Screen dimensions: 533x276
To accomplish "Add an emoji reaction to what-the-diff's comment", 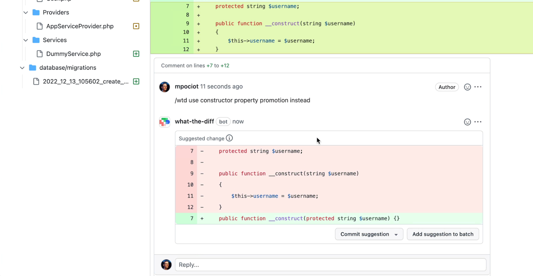I will 467,122.
